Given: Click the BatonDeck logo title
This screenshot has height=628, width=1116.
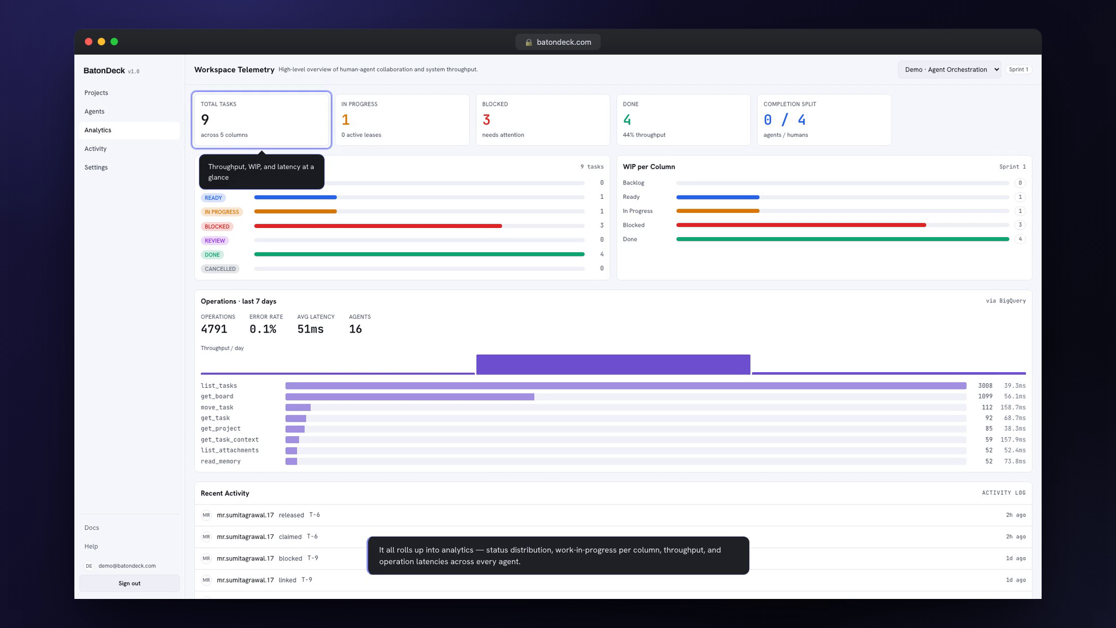Looking at the screenshot, I should [104, 71].
